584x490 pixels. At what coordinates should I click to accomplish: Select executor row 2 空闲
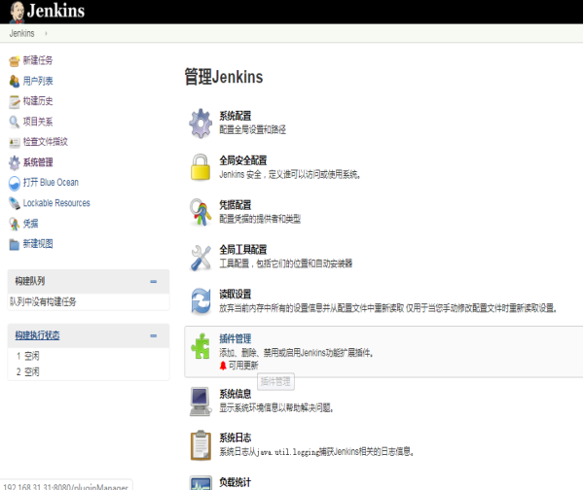28,371
